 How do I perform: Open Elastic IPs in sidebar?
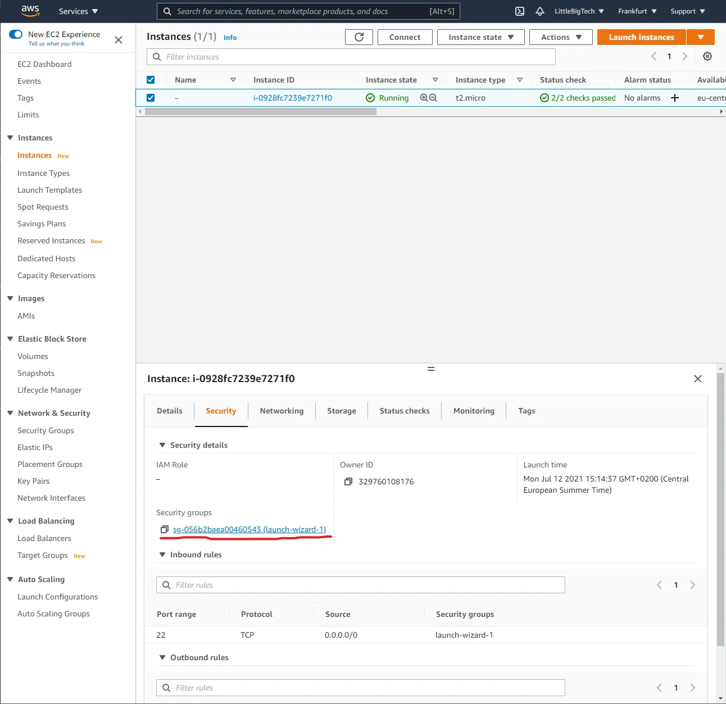35,447
